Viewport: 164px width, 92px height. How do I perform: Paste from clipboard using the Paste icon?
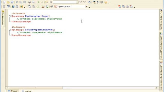[25, 2]
